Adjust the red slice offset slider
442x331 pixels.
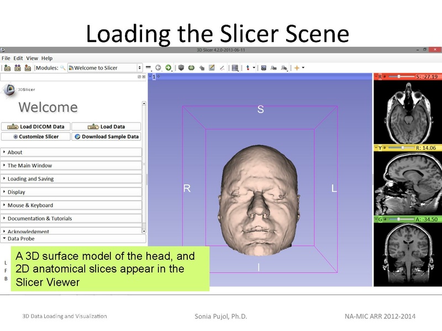tap(401, 77)
